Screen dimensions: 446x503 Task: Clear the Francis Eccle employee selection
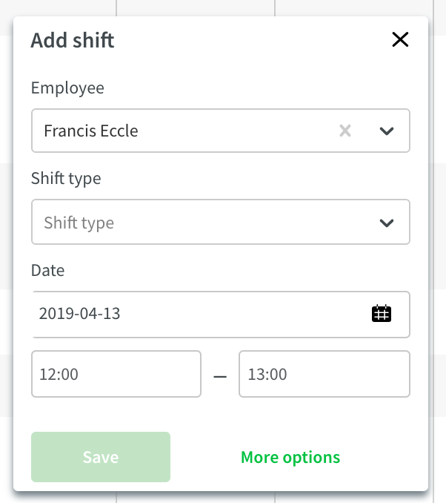click(345, 131)
